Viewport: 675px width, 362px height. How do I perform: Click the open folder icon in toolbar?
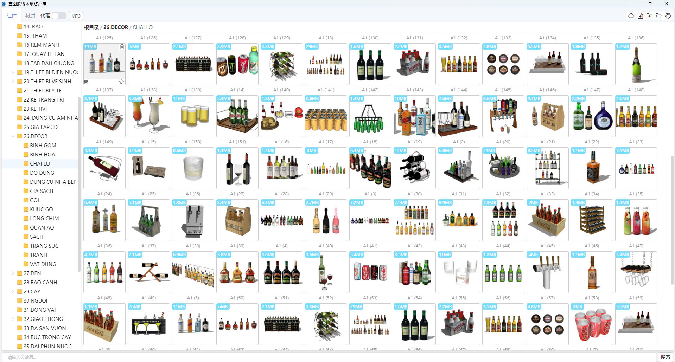coord(658,16)
